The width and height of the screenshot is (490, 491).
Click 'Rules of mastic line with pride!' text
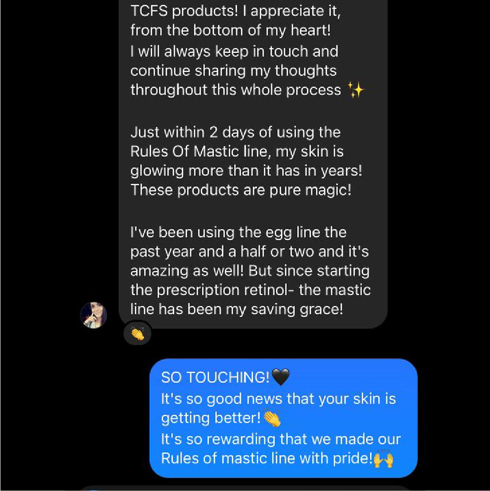coord(267,458)
